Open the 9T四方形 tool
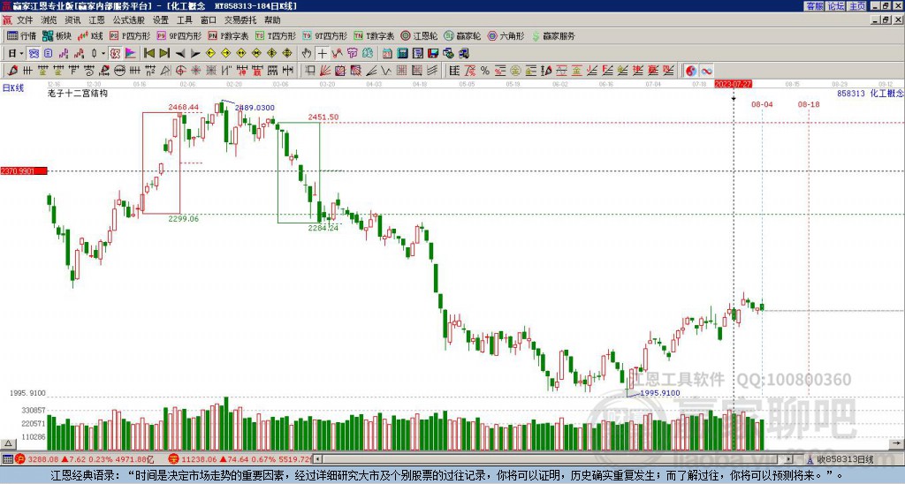The height and width of the screenshot is (484, 905). pos(325,35)
